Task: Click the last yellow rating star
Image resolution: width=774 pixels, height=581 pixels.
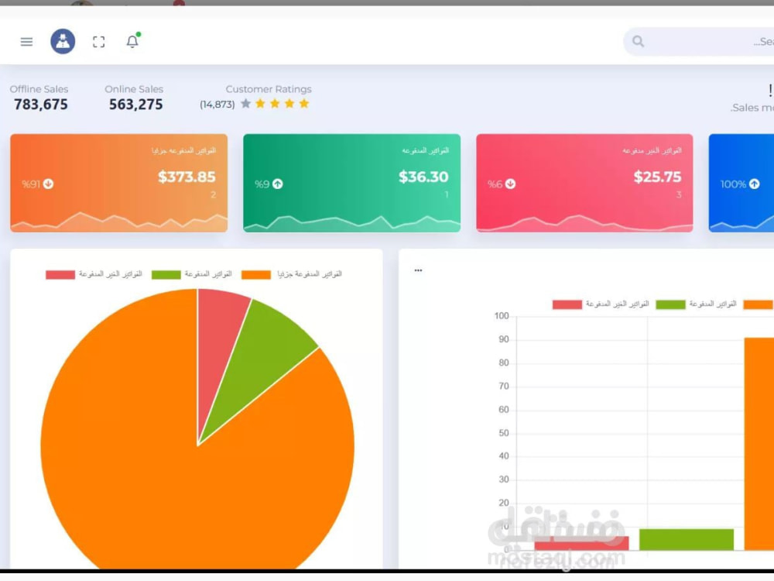Action: [304, 104]
